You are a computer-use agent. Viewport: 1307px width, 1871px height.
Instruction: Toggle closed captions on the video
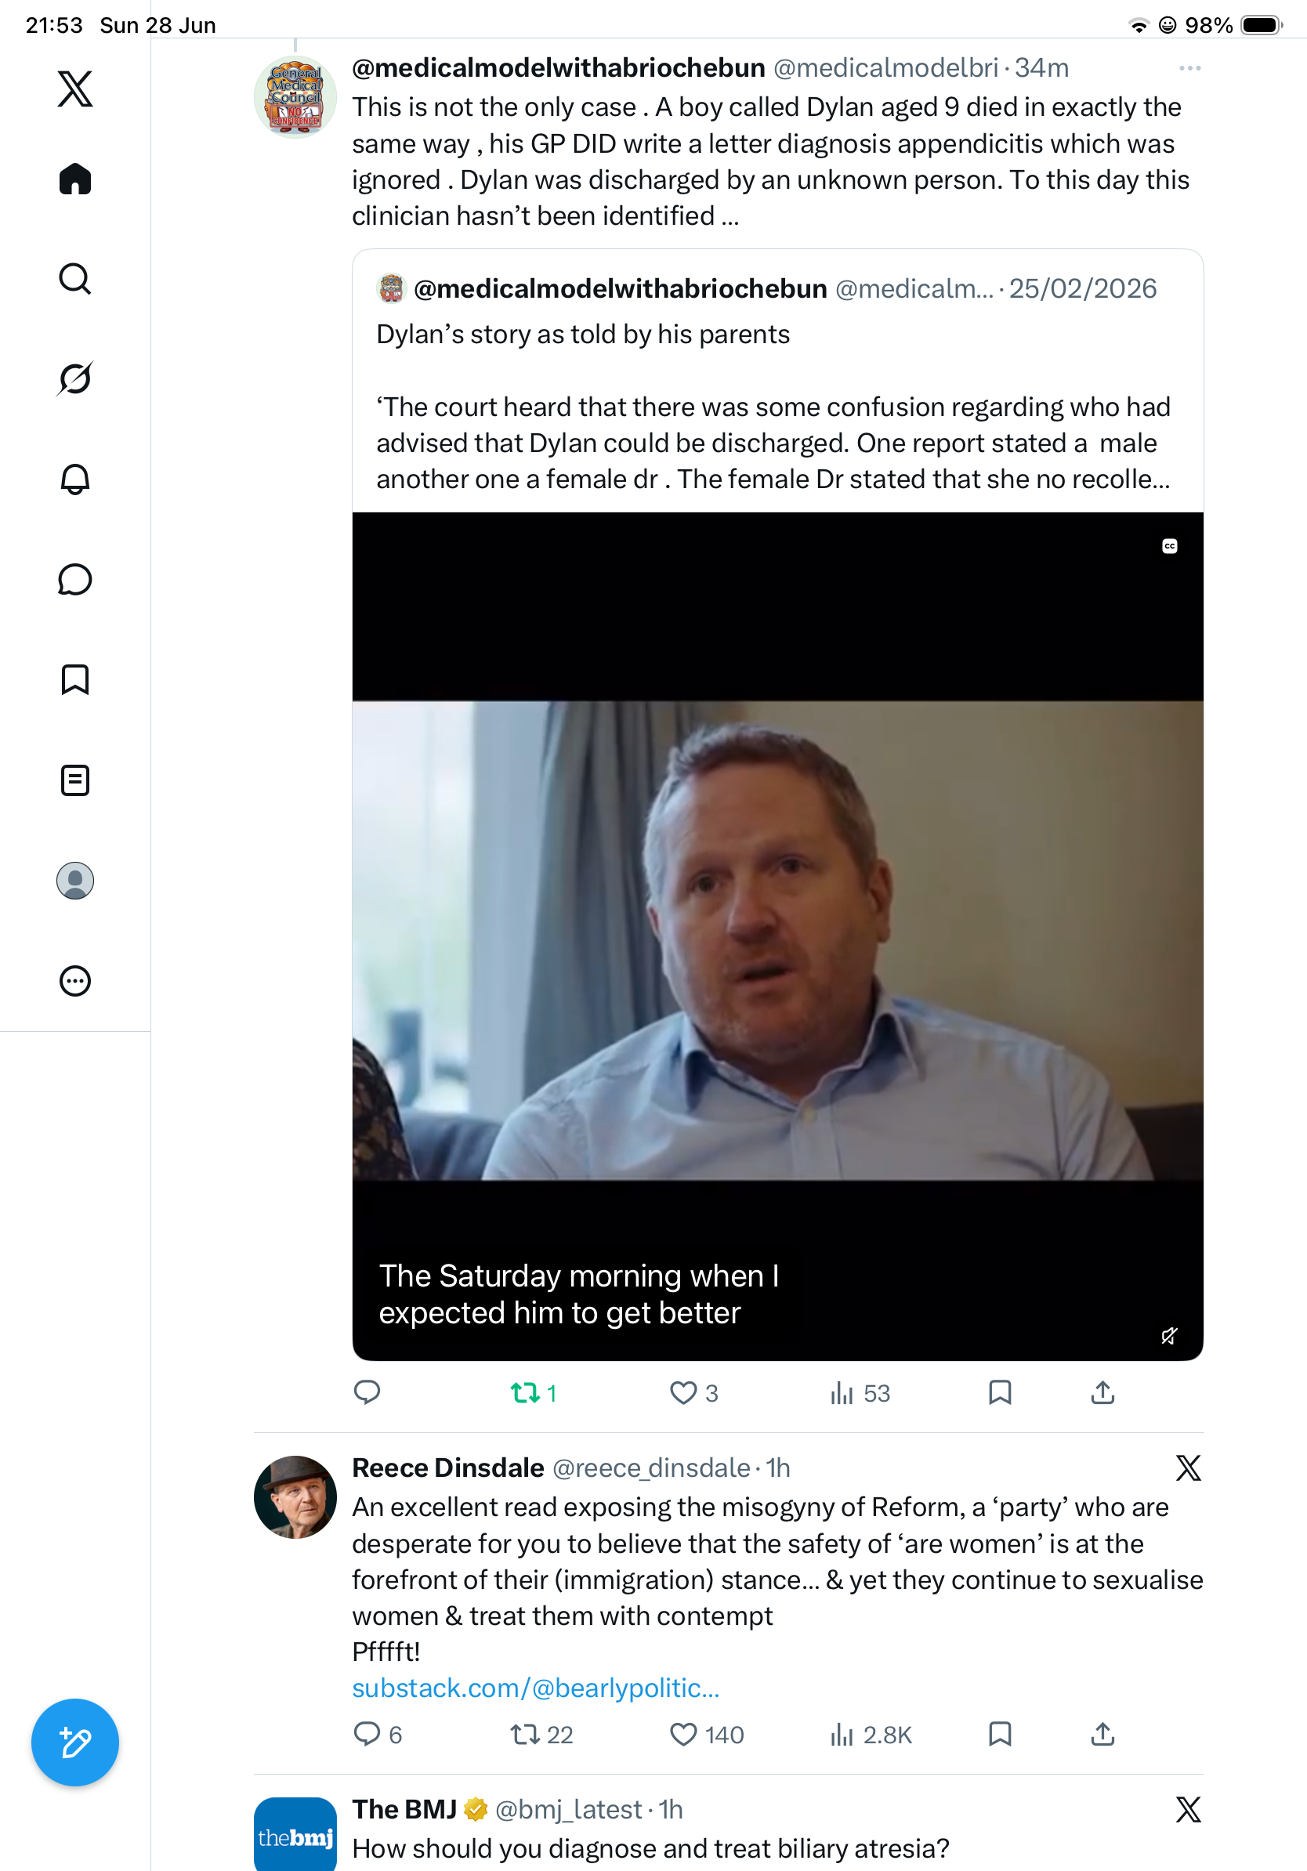click(x=1169, y=546)
